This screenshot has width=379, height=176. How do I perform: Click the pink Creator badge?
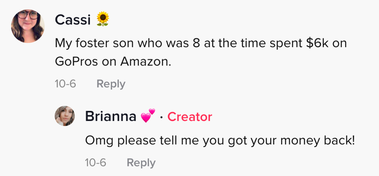[x=189, y=117]
